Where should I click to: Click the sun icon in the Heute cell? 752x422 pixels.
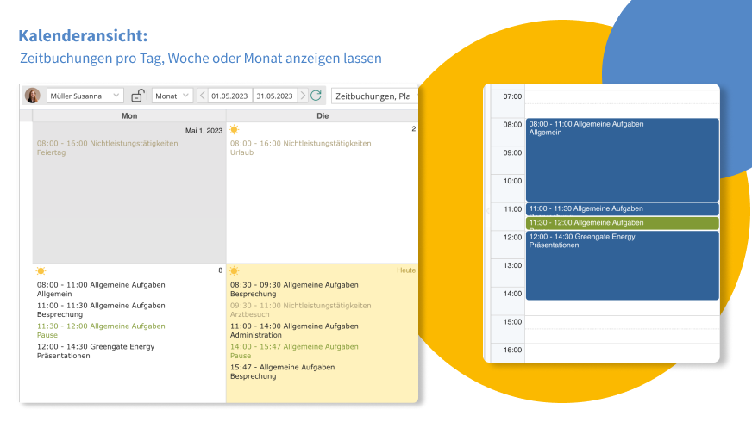pos(234,271)
